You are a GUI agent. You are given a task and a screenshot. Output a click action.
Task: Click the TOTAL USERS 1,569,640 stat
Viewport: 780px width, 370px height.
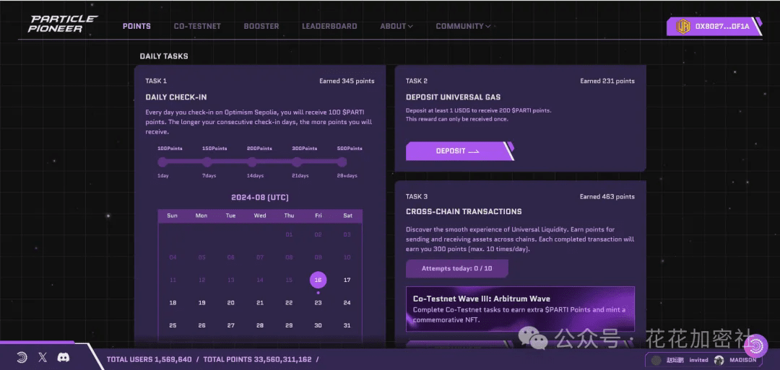[x=149, y=360]
